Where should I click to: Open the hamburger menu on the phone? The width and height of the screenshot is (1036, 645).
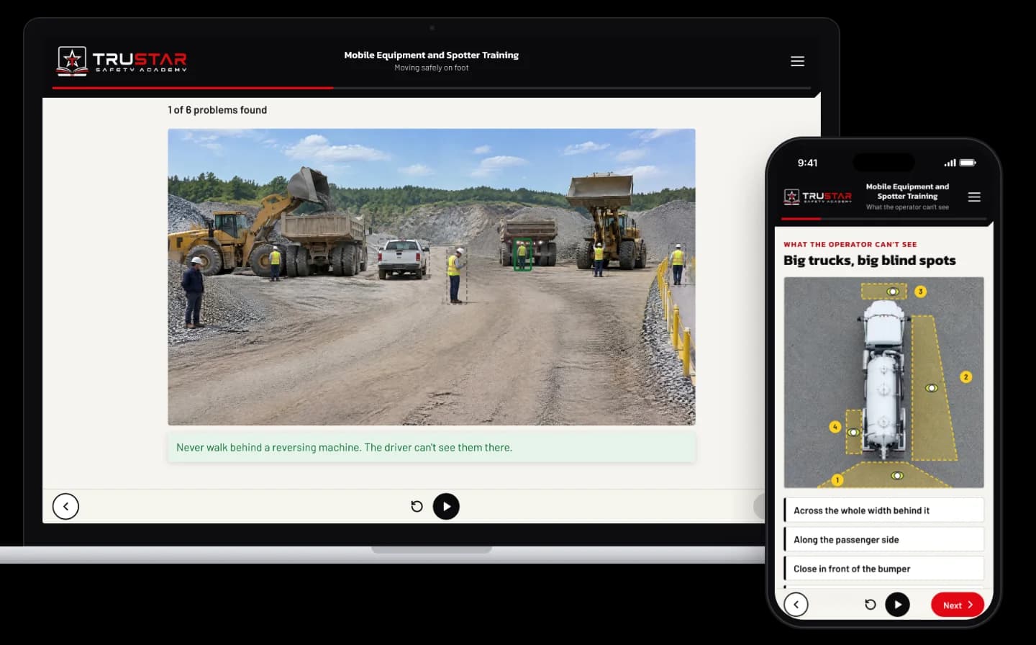[x=974, y=197]
